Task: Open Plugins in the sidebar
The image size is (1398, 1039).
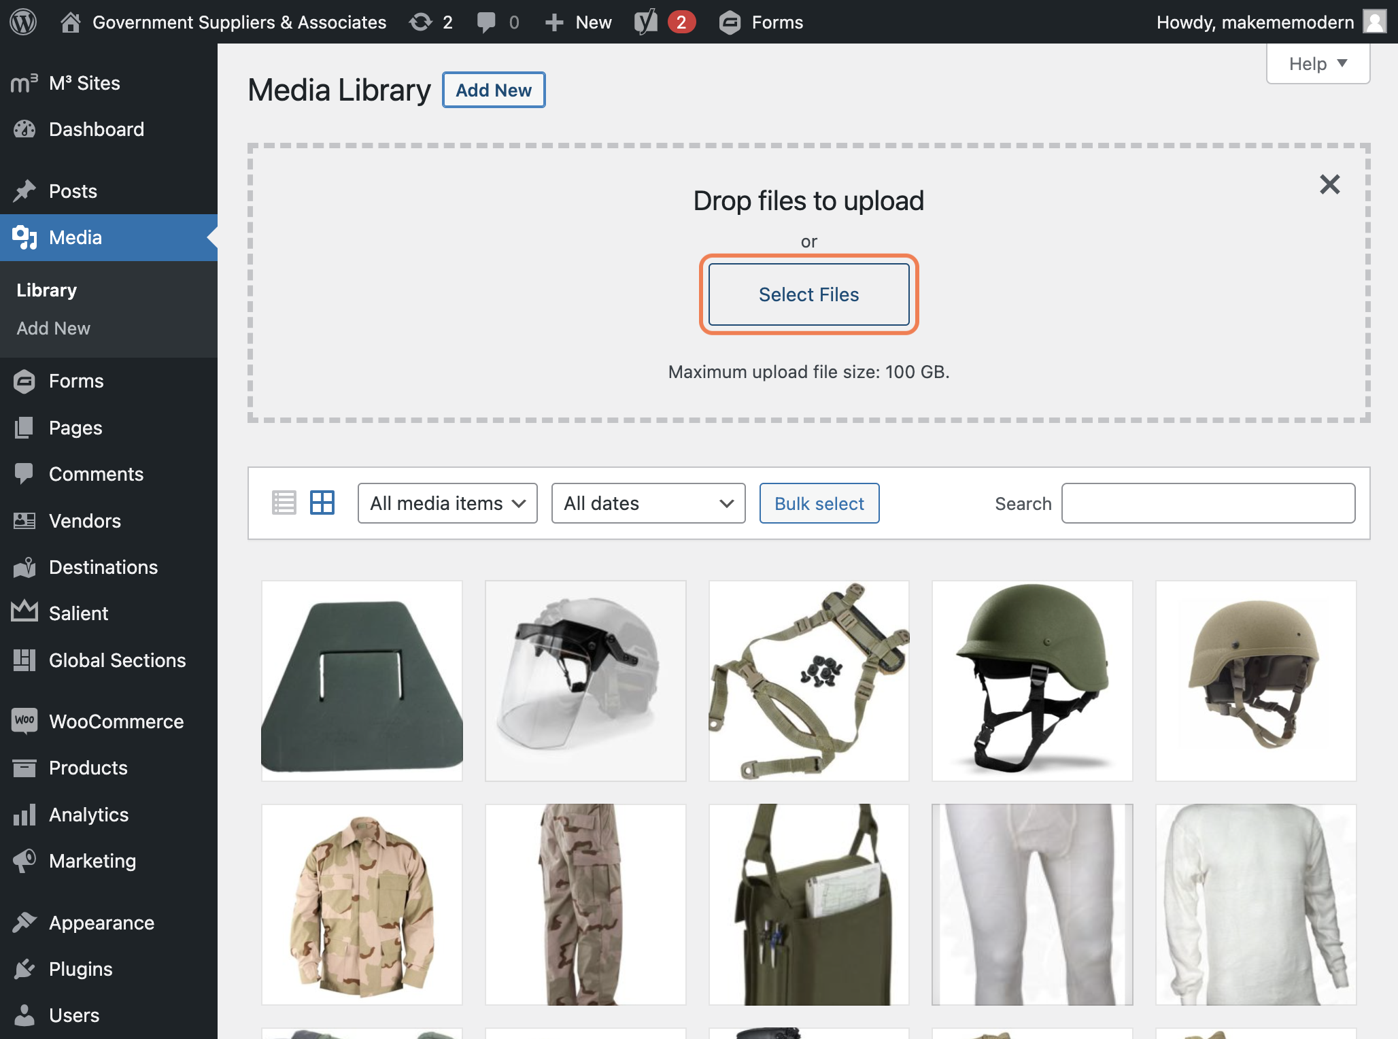Action: pos(109,969)
